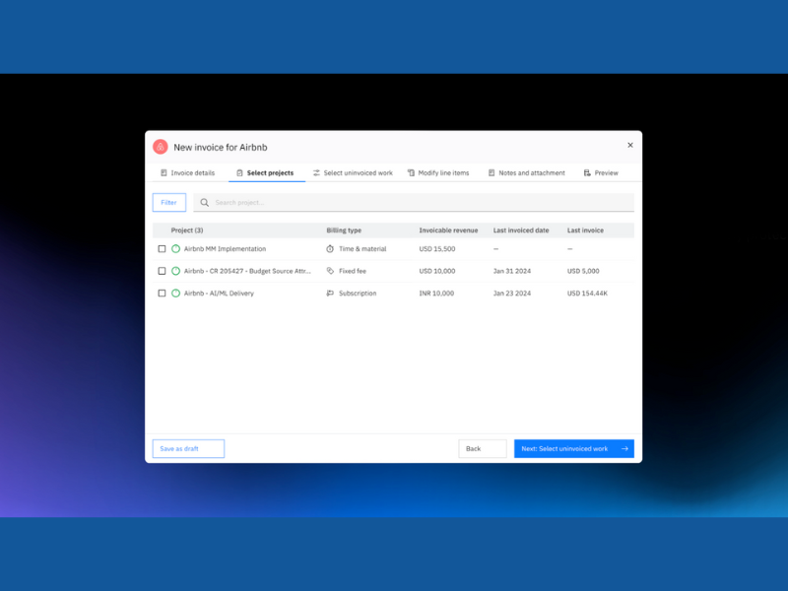
Task: Click the Jan 23 2024 date cell
Action: (x=511, y=293)
